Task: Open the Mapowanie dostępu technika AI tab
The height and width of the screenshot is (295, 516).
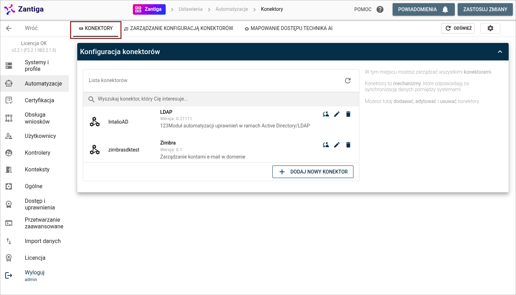Action: 288,28
